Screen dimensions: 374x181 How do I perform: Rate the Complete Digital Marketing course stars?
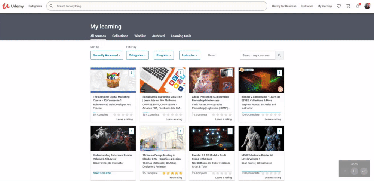[123, 115]
